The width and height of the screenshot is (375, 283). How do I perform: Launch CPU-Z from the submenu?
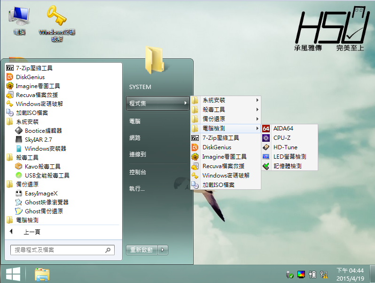click(x=289, y=138)
